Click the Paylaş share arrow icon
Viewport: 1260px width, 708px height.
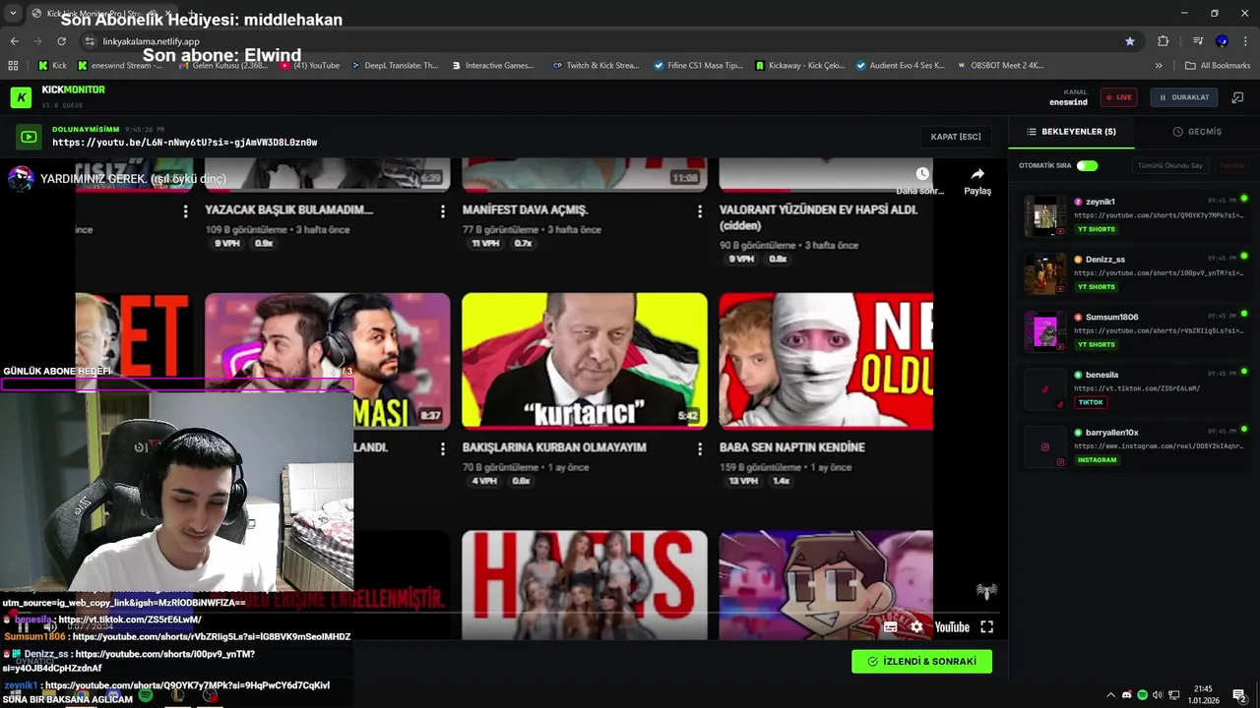click(x=977, y=174)
